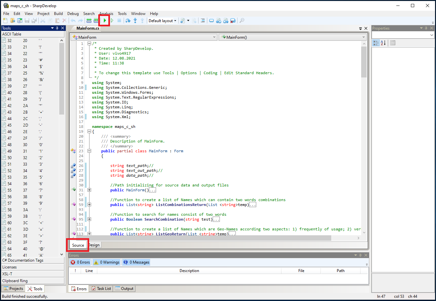Click the Open File toolbar icon
436x301 pixels.
[x=13, y=21]
